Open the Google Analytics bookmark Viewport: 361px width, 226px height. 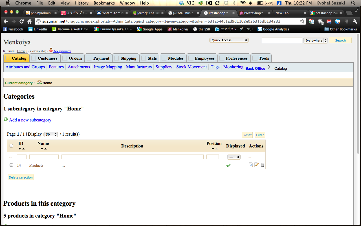pos(273,29)
